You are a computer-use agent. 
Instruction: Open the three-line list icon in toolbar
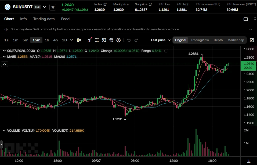[x=97, y=40]
